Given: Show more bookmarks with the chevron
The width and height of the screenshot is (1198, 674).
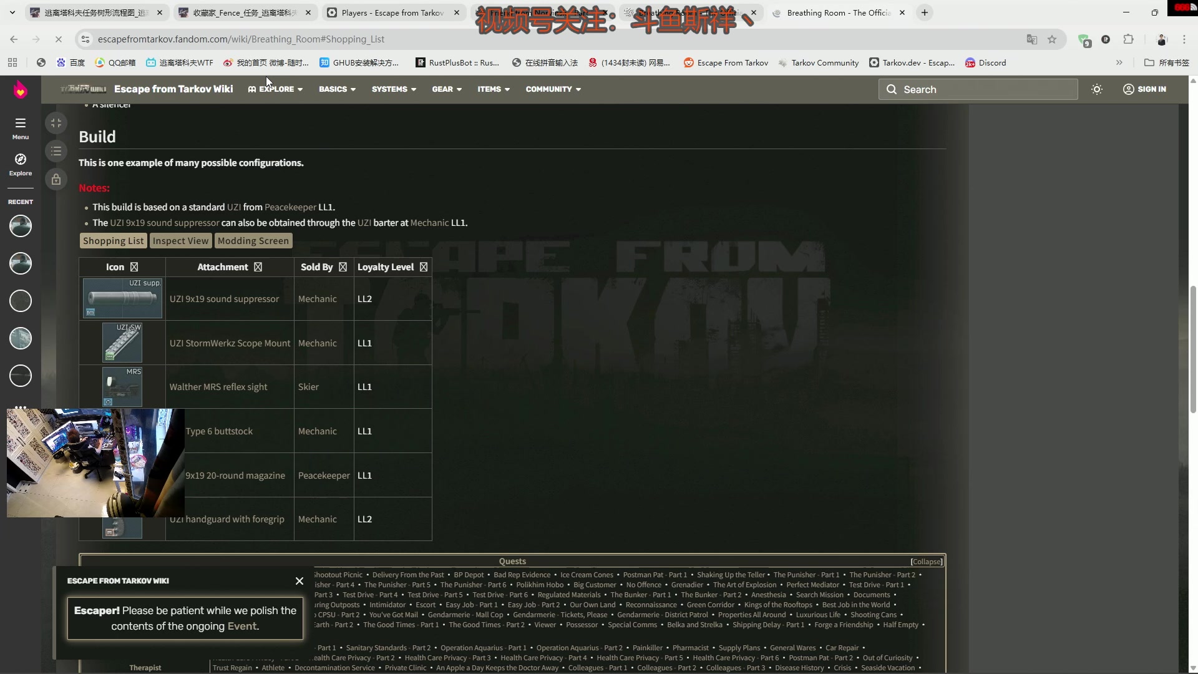Looking at the screenshot, I should 1119,62.
